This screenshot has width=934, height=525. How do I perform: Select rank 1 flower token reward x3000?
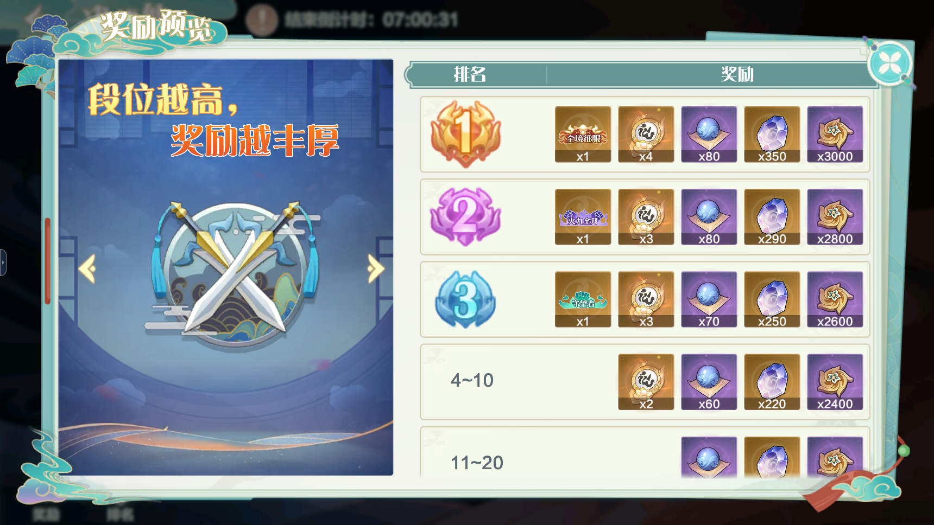[x=835, y=134]
